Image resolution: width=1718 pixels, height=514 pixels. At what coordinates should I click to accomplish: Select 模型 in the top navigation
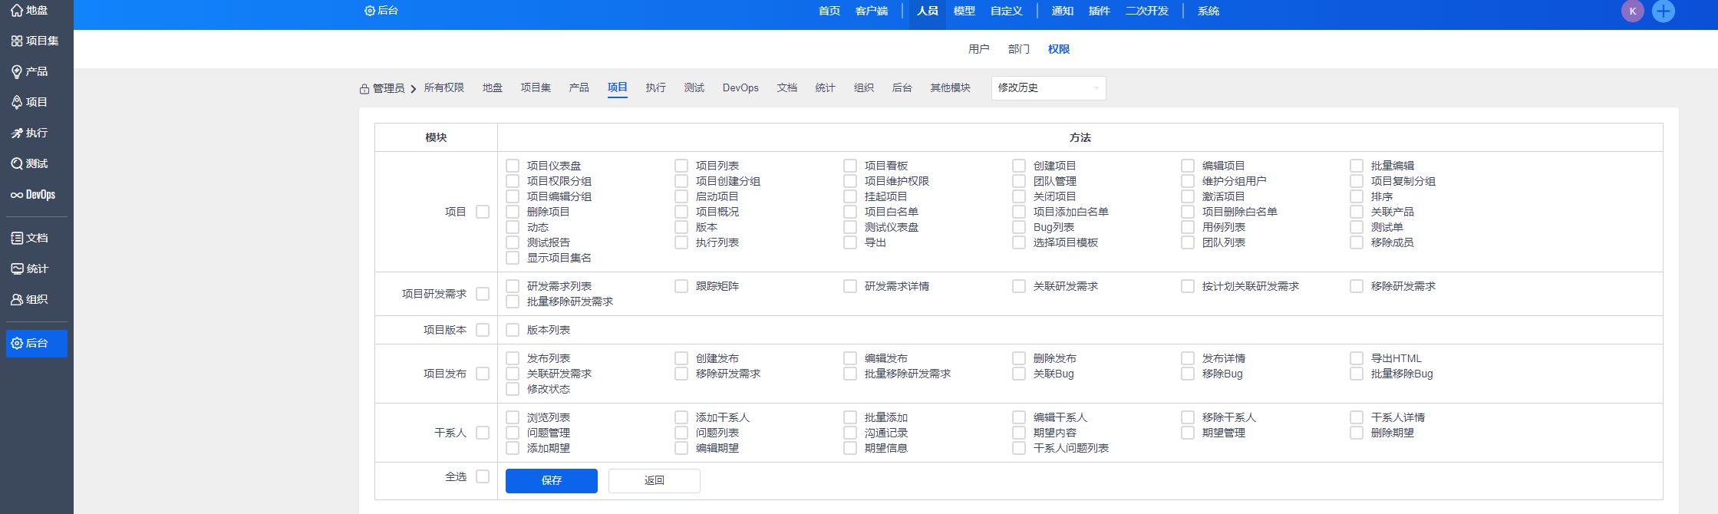(964, 11)
